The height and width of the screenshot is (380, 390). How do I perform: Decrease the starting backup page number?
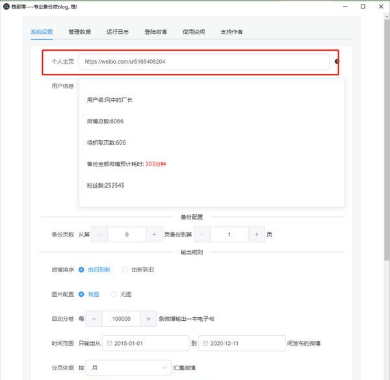click(x=99, y=234)
